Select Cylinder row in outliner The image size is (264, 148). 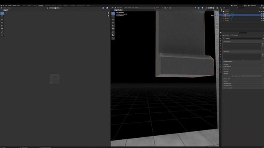click(x=241, y=17)
